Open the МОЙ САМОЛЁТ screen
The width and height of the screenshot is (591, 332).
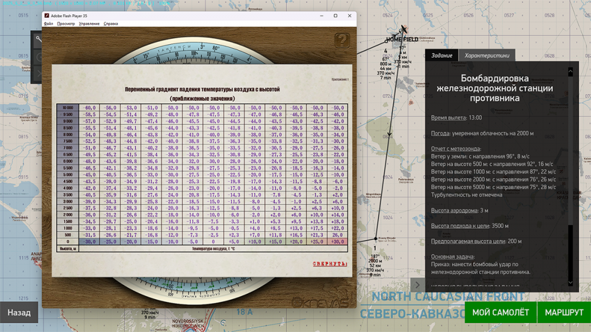pos(501,312)
